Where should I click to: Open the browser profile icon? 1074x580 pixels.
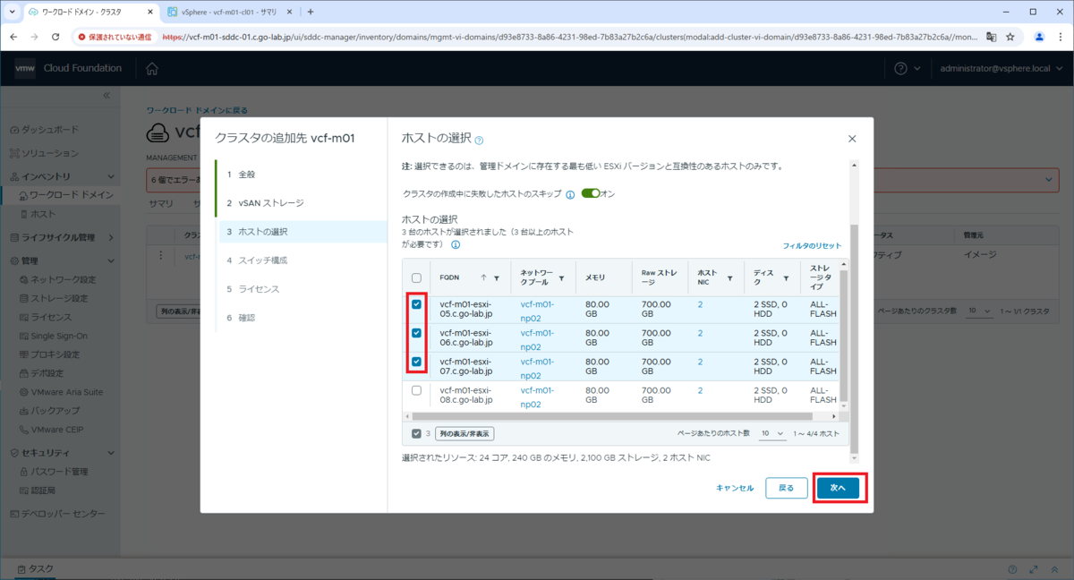point(1039,38)
